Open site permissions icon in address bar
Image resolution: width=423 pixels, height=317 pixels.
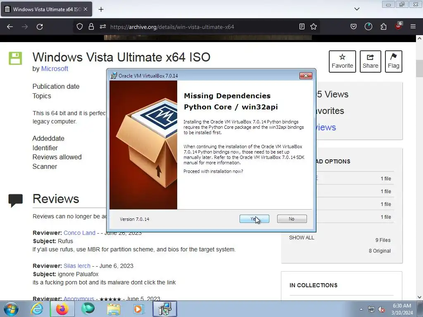pyautogui.click(x=103, y=26)
